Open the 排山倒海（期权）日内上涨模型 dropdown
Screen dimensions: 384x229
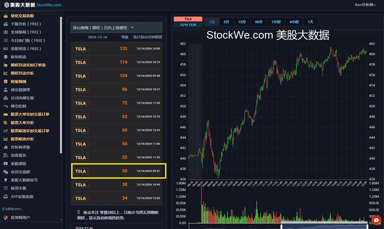[x=116, y=28]
